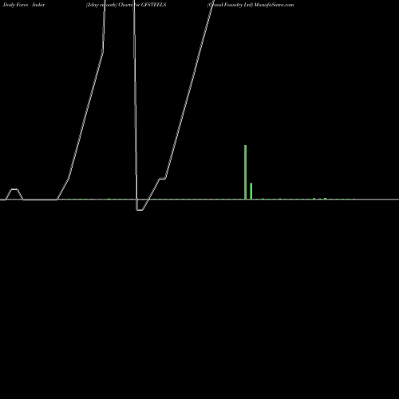Click the shorter green bar beside the tallest
Viewport: 399px width, 399px height.
pos(251,192)
